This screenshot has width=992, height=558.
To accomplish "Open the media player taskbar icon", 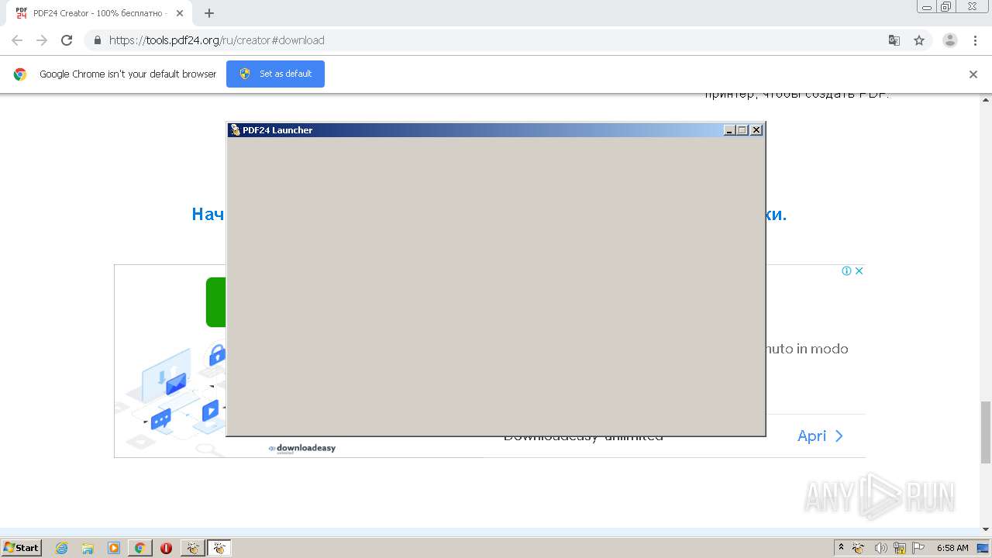I will (114, 548).
